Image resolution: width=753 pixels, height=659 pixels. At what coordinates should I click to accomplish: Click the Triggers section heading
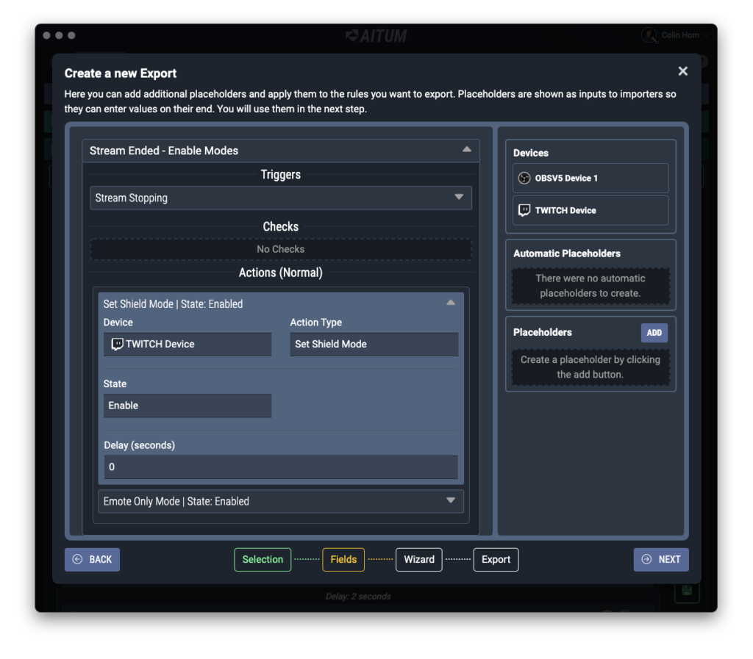pyautogui.click(x=280, y=175)
